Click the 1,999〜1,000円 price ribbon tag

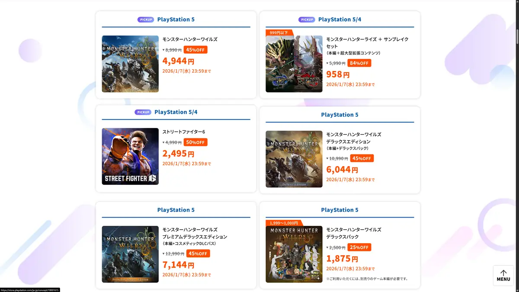pyautogui.click(x=284, y=223)
